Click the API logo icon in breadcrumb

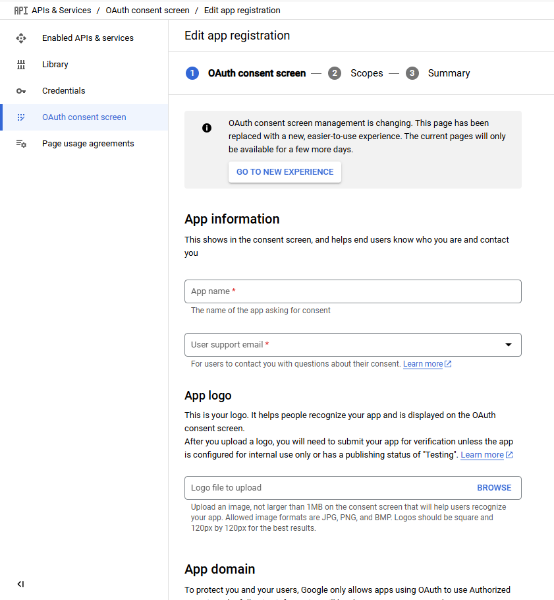point(20,11)
